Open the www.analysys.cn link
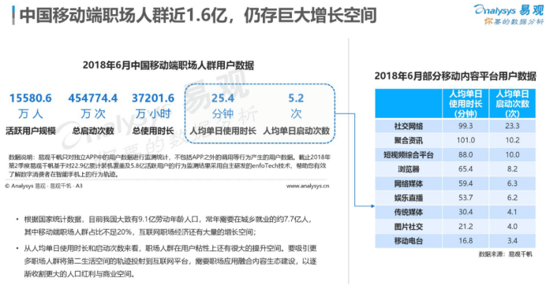Viewport: 546px width, 285px height. [x=308, y=186]
